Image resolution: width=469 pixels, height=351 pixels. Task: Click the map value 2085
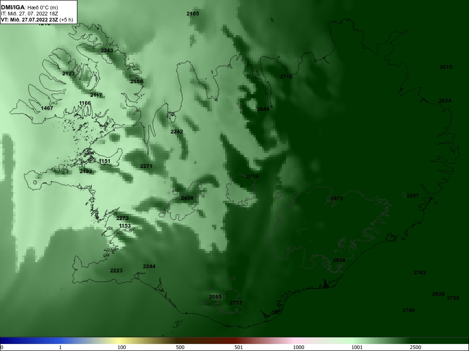pyautogui.click(x=215, y=297)
